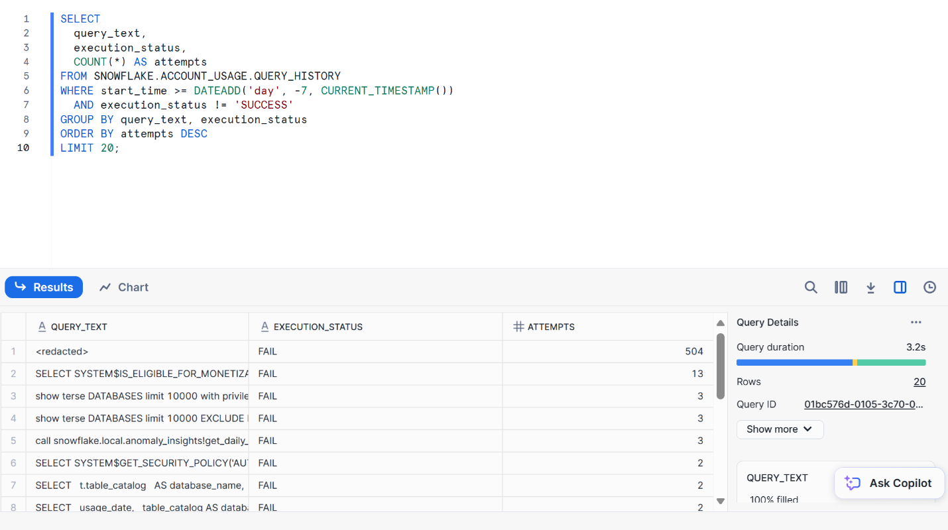948x530 pixels.
Task: Open query history clock icon
Action: pos(929,287)
